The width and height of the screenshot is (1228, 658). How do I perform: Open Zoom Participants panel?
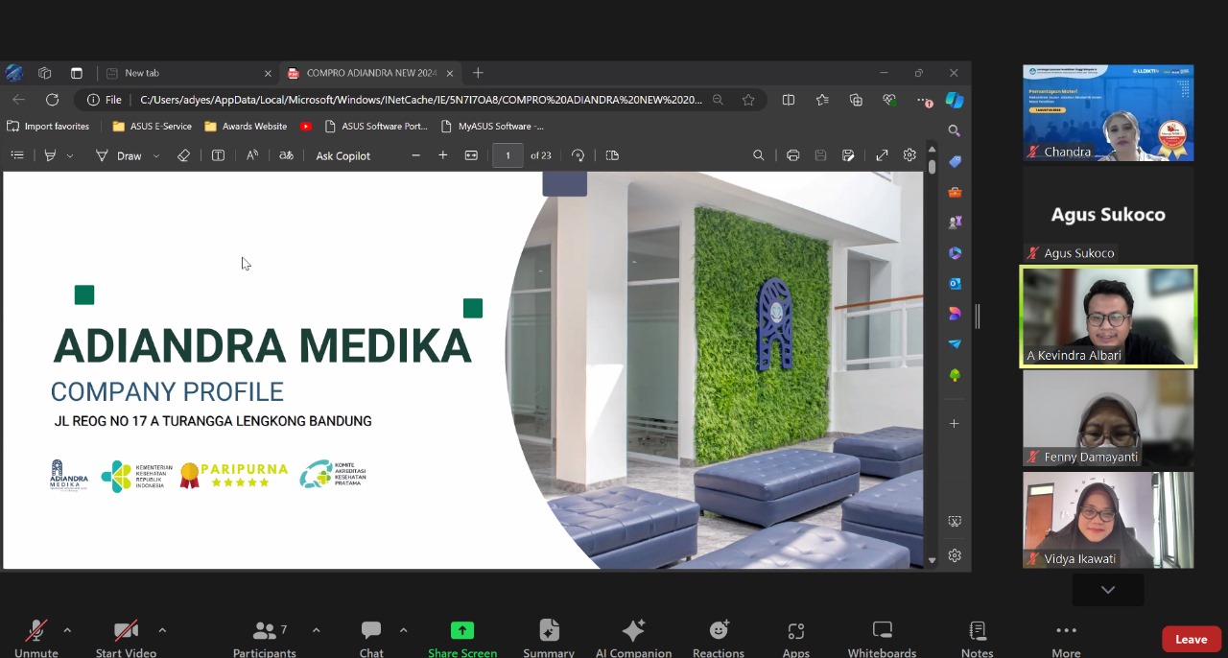265,638
